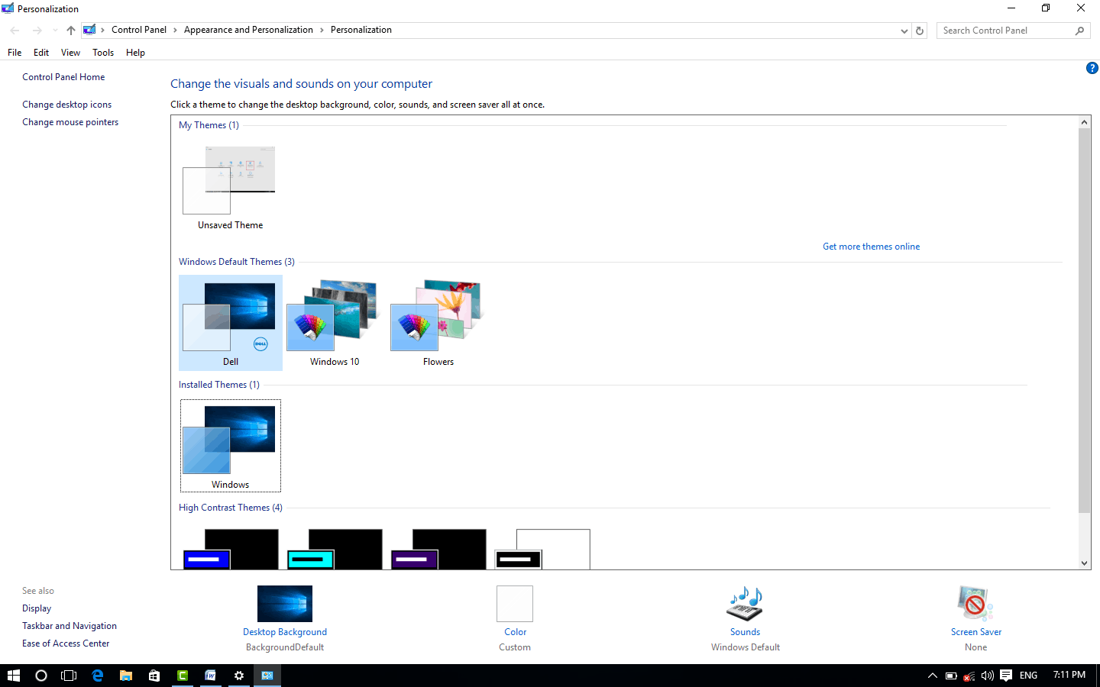This screenshot has width=1100, height=687.
Task: Click the Forward navigation arrow
Action: [x=37, y=31]
